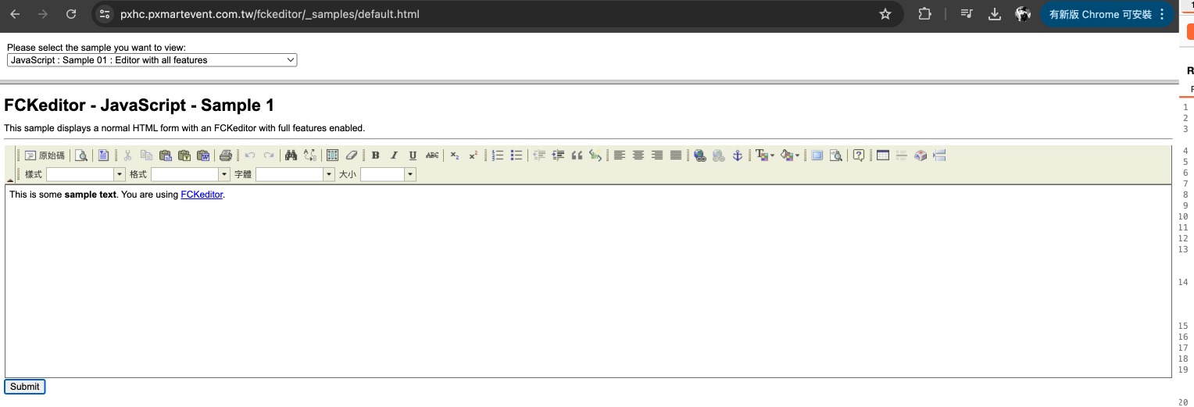
Task: Insert a table using table icon
Action: pos(883,155)
